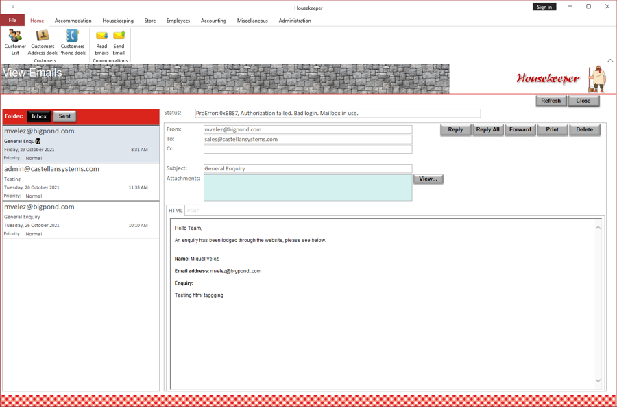Print the selected email

click(x=552, y=129)
